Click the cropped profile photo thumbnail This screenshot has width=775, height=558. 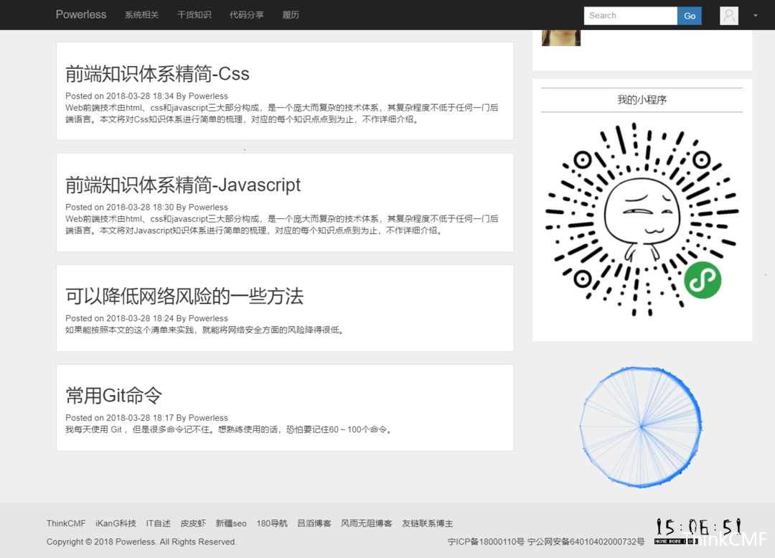(x=561, y=38)
